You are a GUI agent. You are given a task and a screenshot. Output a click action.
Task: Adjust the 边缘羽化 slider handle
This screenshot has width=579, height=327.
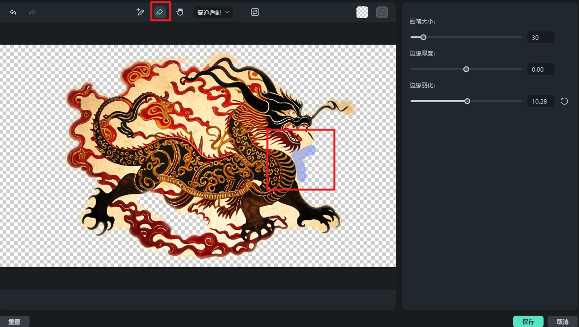click(x=467, y=101)
